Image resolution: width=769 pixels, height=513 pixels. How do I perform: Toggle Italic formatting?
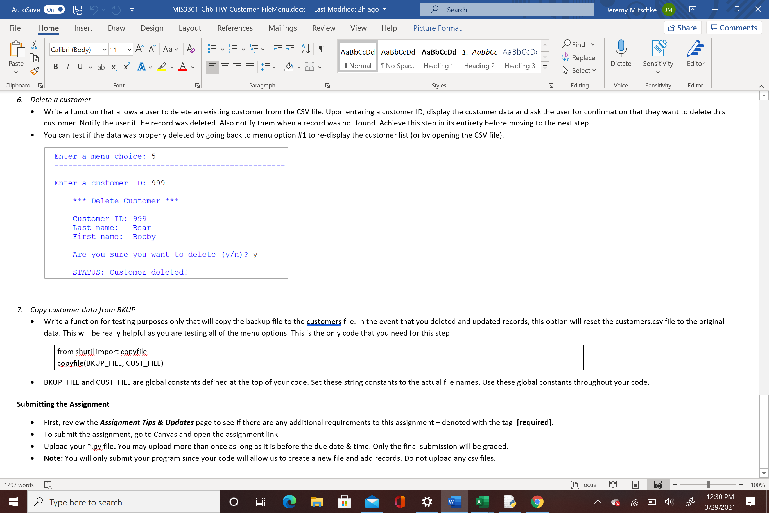68,67
